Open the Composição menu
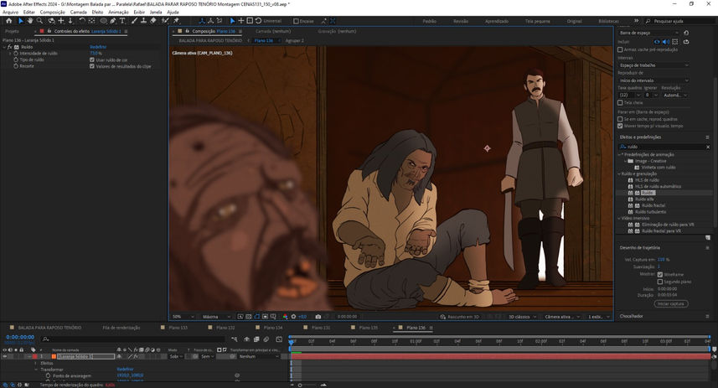The width and height of the screenshot is (718, 388). pyautogui.click(x=52, y=13)
